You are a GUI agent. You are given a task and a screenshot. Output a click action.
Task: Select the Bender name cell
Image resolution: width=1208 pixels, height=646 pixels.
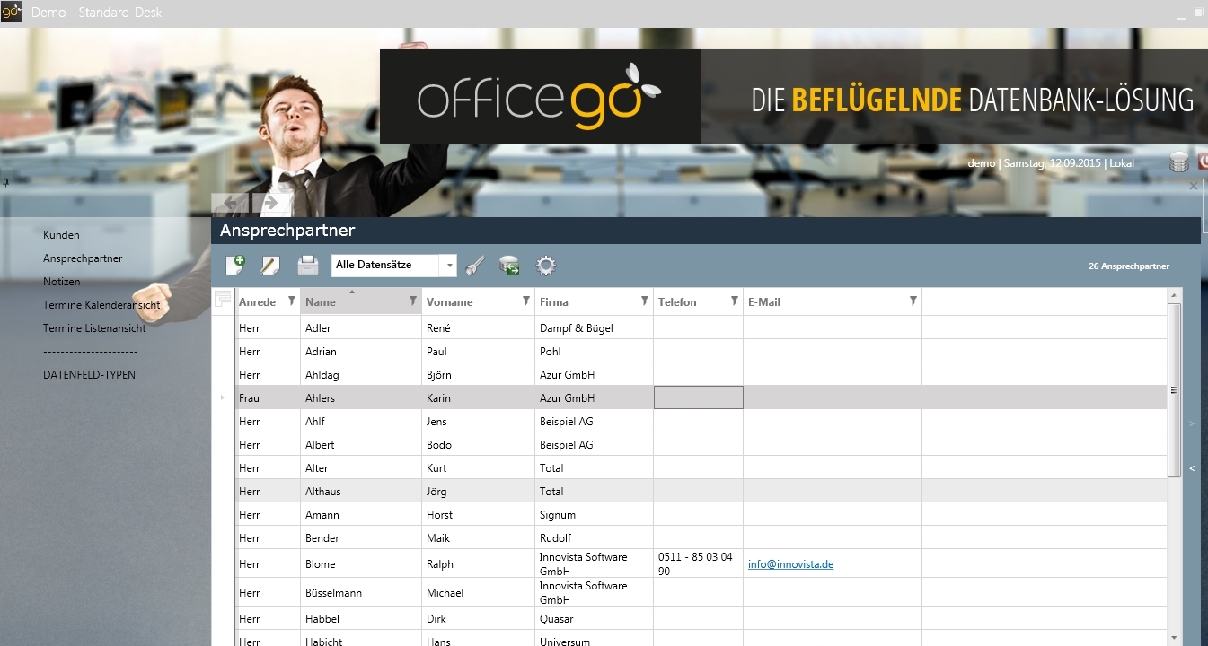[361, 538]
